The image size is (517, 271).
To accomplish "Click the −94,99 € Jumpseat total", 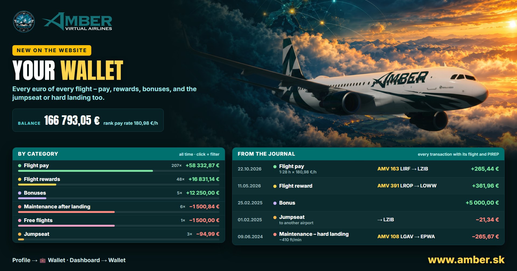I will pyautogui.click(x=208, y=234).
